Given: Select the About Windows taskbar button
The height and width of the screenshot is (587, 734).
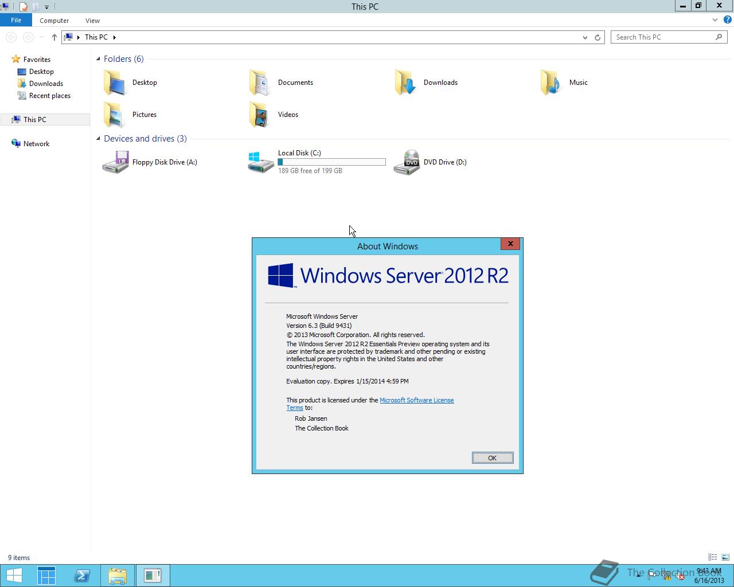Looking at the screenshot, I should 153,576.
